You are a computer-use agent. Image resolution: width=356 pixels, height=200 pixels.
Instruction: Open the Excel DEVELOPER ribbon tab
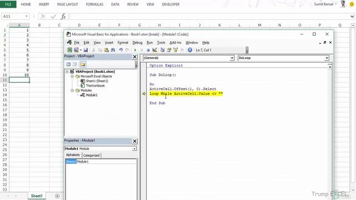(x=171, y=4)
